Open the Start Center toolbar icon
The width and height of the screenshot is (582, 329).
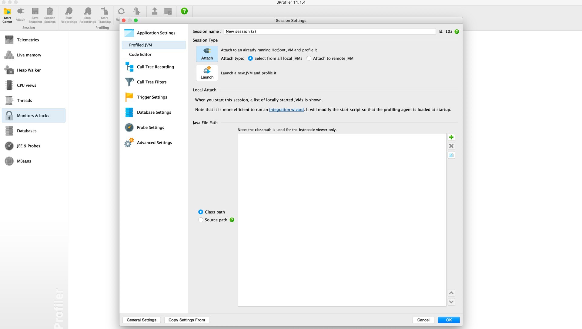click(7, 15)
